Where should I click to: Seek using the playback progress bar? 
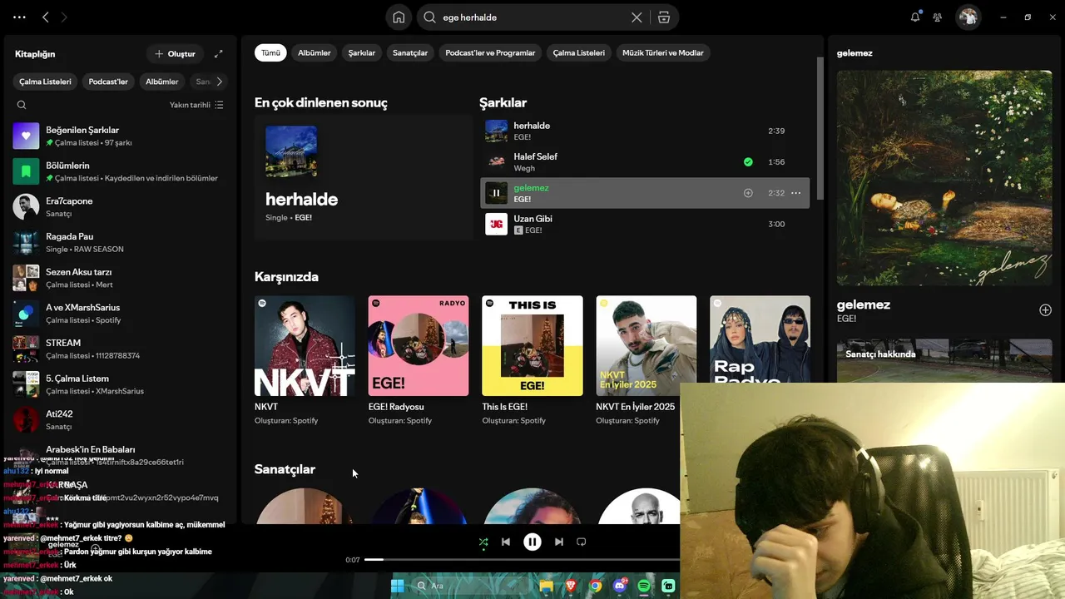tap(522, 560)
